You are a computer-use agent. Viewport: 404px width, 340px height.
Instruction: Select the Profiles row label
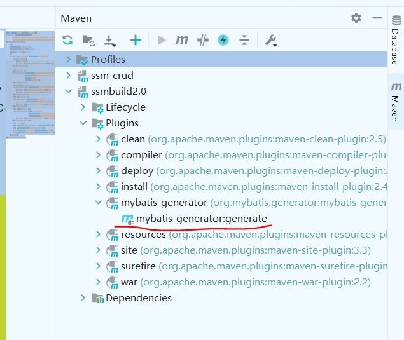tap(108, 60)
